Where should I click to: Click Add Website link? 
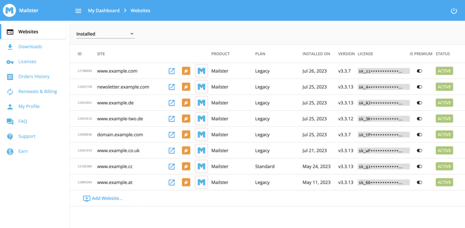coord(103,198)
